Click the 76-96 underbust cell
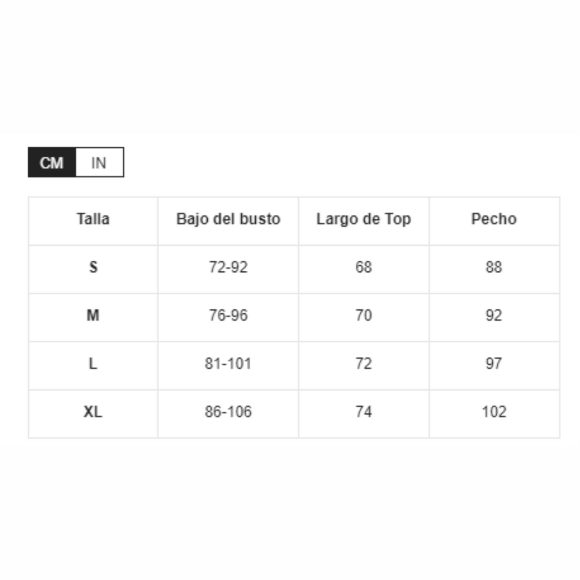This screenshot has height=580, width=580. [228, 315]
